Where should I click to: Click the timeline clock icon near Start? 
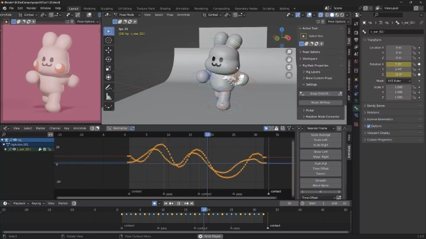coord(302,203)
